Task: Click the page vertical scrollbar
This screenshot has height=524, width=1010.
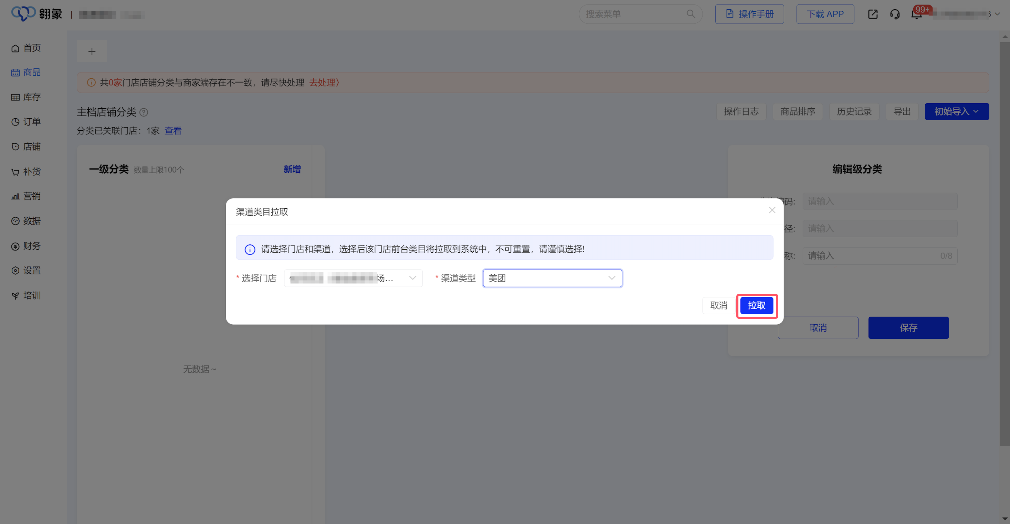Action: [x=1004, y=243]
